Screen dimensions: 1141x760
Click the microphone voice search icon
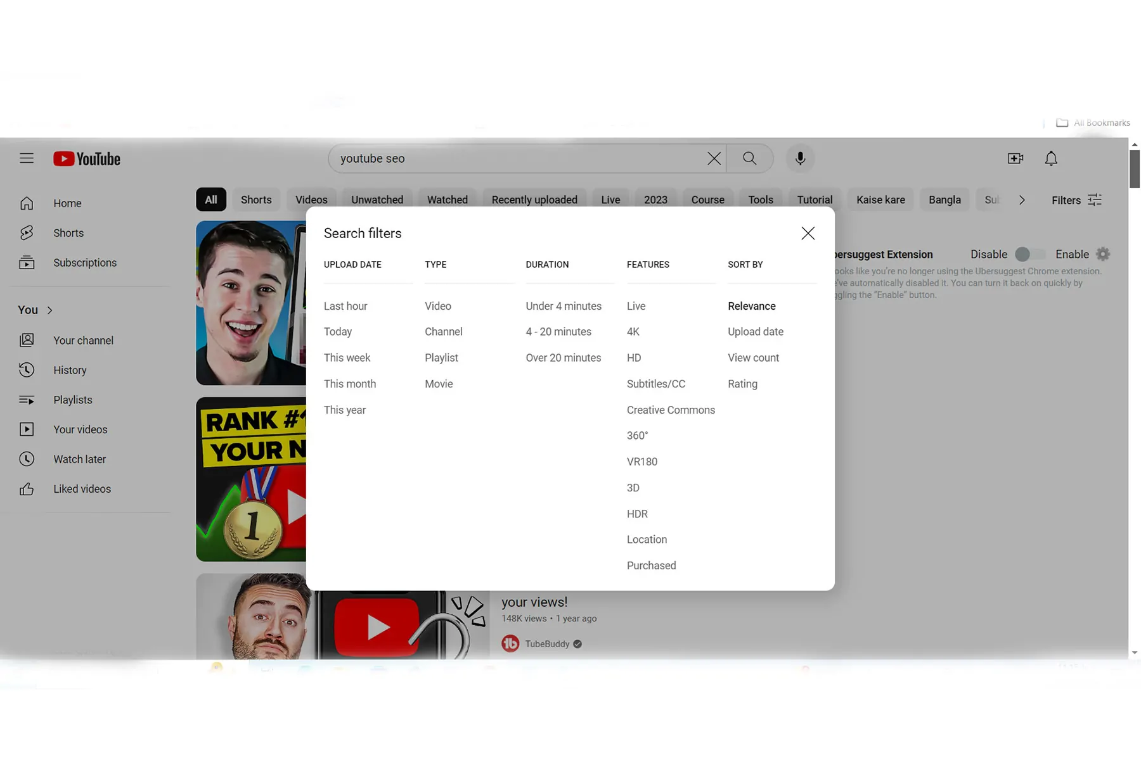click(800, 158)
